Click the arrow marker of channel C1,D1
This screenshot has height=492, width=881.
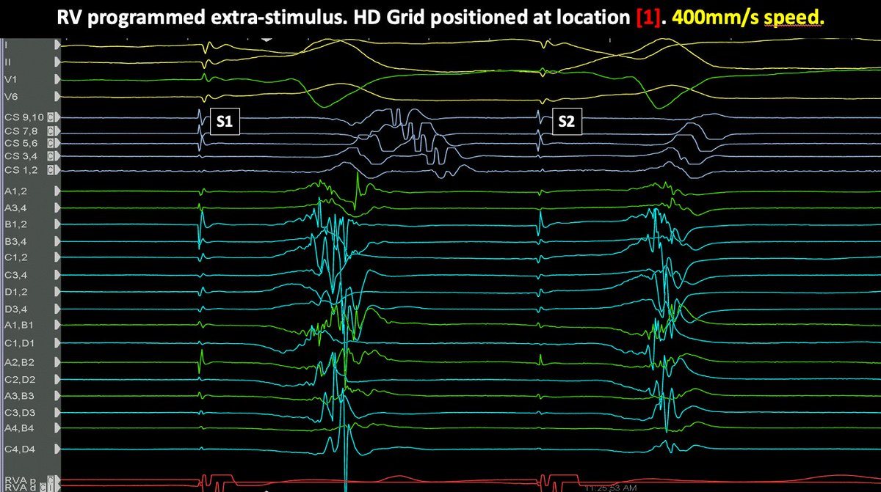57,343
